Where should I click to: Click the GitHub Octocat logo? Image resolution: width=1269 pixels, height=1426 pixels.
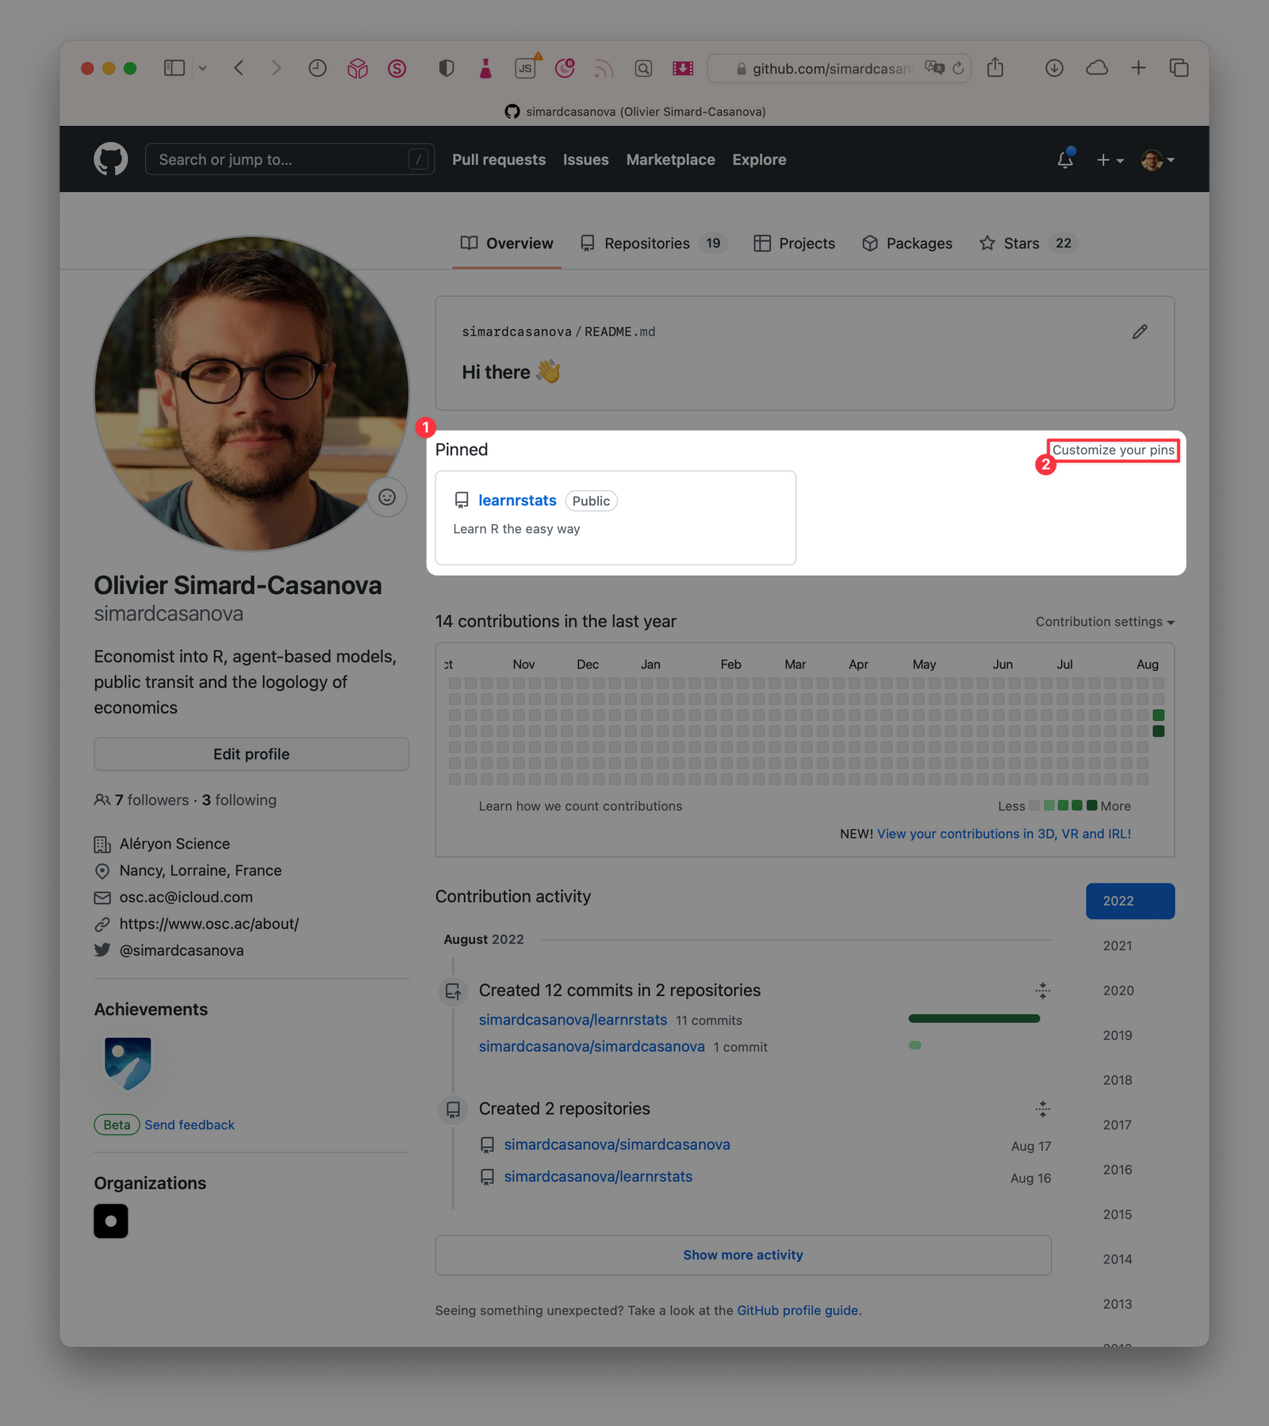coord(111,159)
